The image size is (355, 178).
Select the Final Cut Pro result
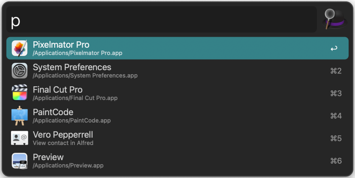pyautogui.click(x=177, y=93)
